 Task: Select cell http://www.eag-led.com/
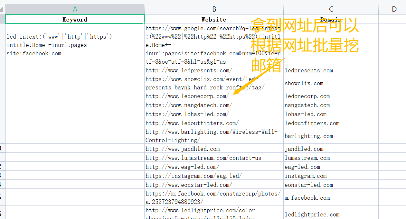214,166
